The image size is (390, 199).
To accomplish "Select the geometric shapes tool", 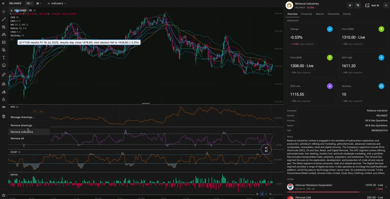I will point(4,50).
